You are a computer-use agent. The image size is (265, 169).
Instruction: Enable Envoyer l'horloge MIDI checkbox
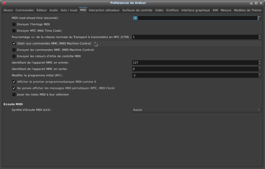tap(14, 24)
